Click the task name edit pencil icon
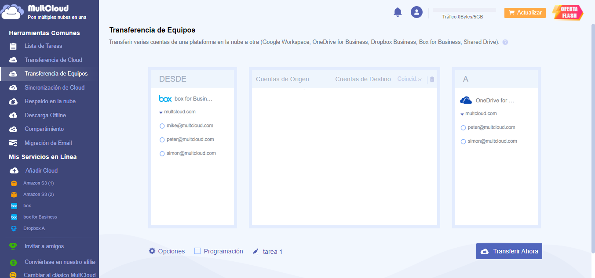Viewport: 595px width, 278px height. (256, 252)
